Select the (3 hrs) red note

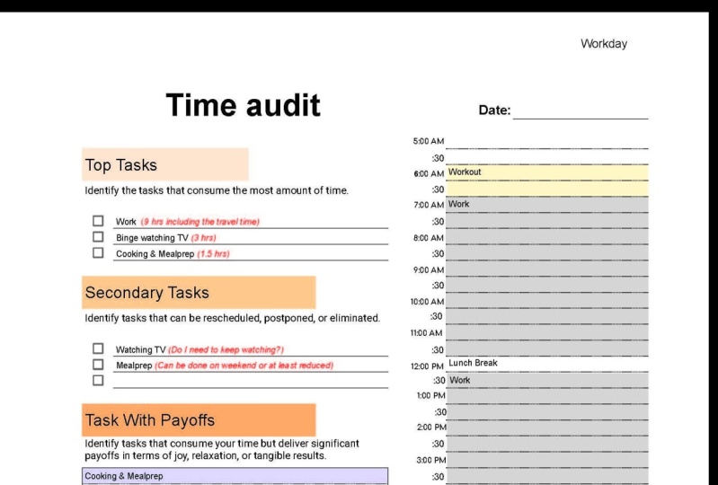tap(203, 238)
